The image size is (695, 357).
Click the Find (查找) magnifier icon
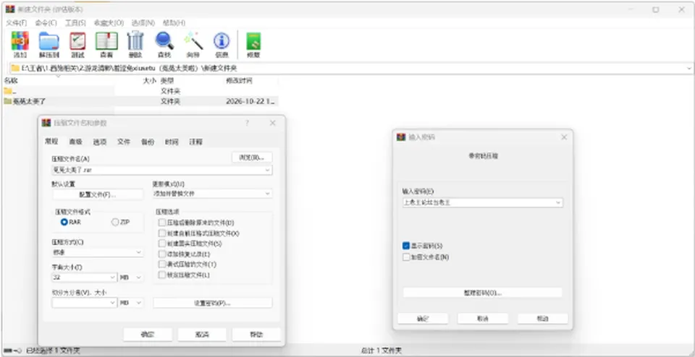pyautogui.click(x=164, y=41)
